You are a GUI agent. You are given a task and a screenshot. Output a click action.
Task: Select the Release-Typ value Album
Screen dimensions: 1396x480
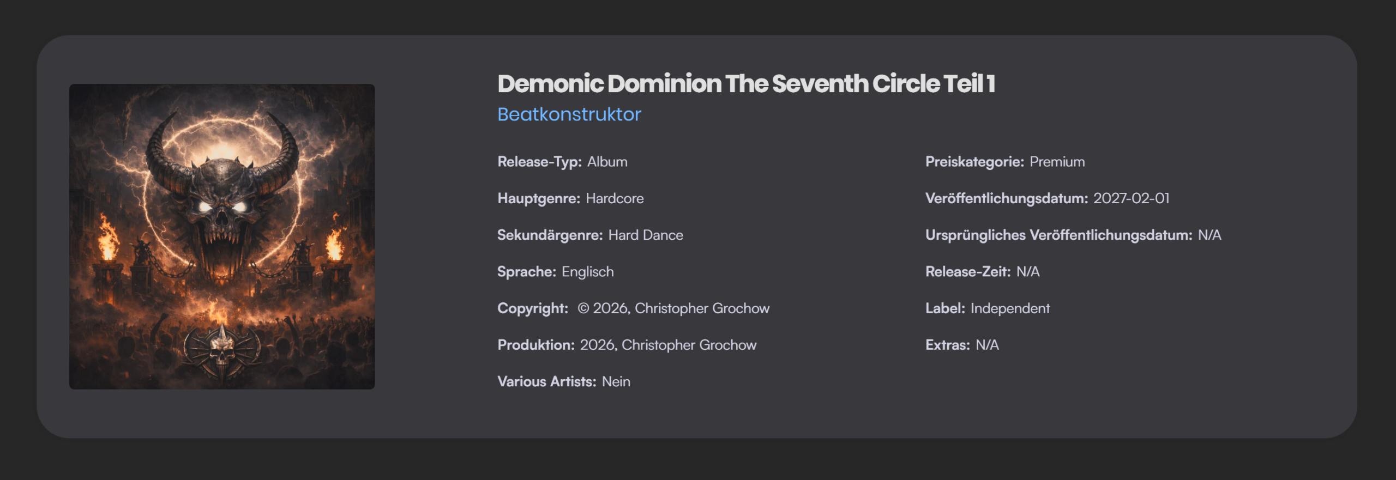[x=607, y=162]
